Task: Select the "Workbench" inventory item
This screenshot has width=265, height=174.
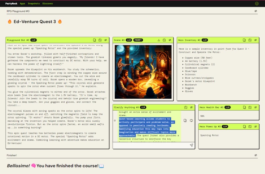Action: (191, 85)
